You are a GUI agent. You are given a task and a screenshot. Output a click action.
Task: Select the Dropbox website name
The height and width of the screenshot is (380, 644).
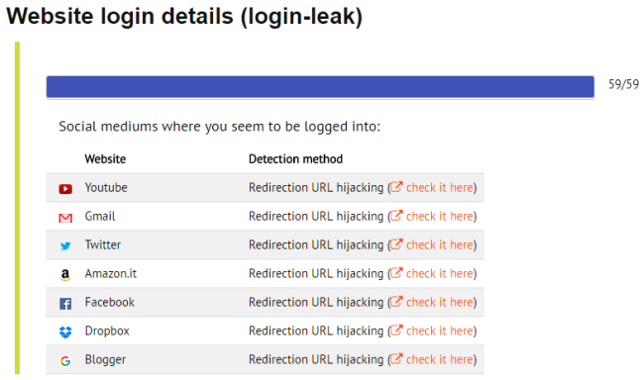click(107, 332)
